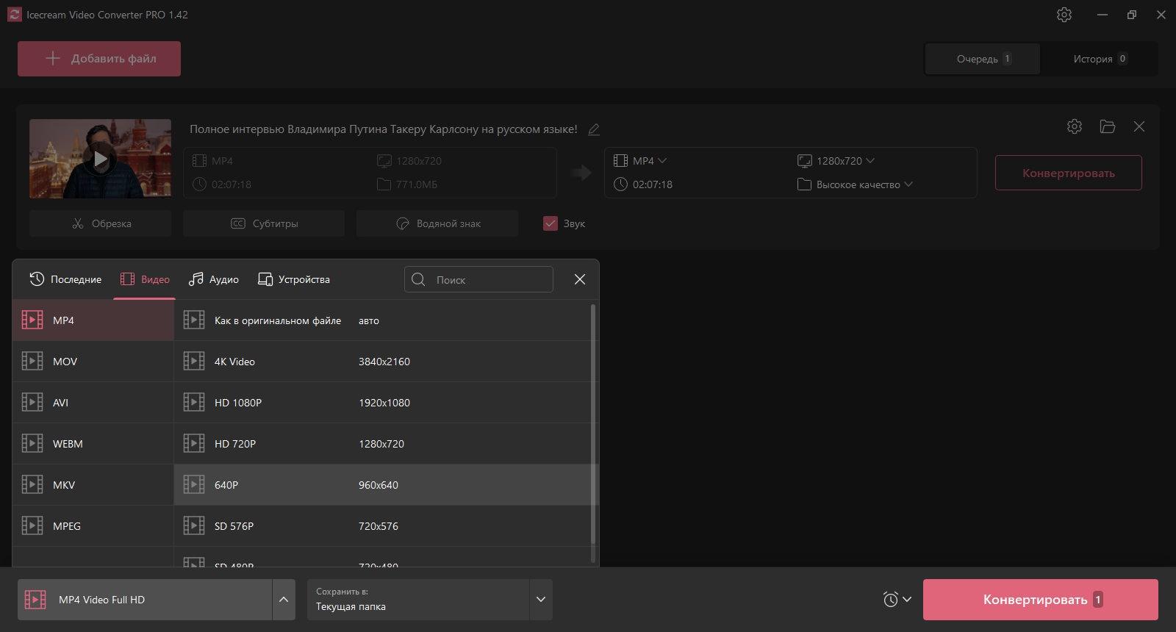Choose MOV format in the list

point(93,362)
